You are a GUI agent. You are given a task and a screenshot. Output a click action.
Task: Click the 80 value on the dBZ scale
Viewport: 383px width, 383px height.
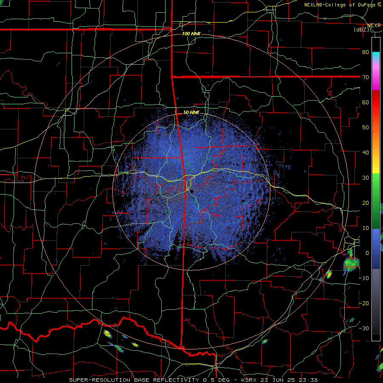[x=366, y=52]
